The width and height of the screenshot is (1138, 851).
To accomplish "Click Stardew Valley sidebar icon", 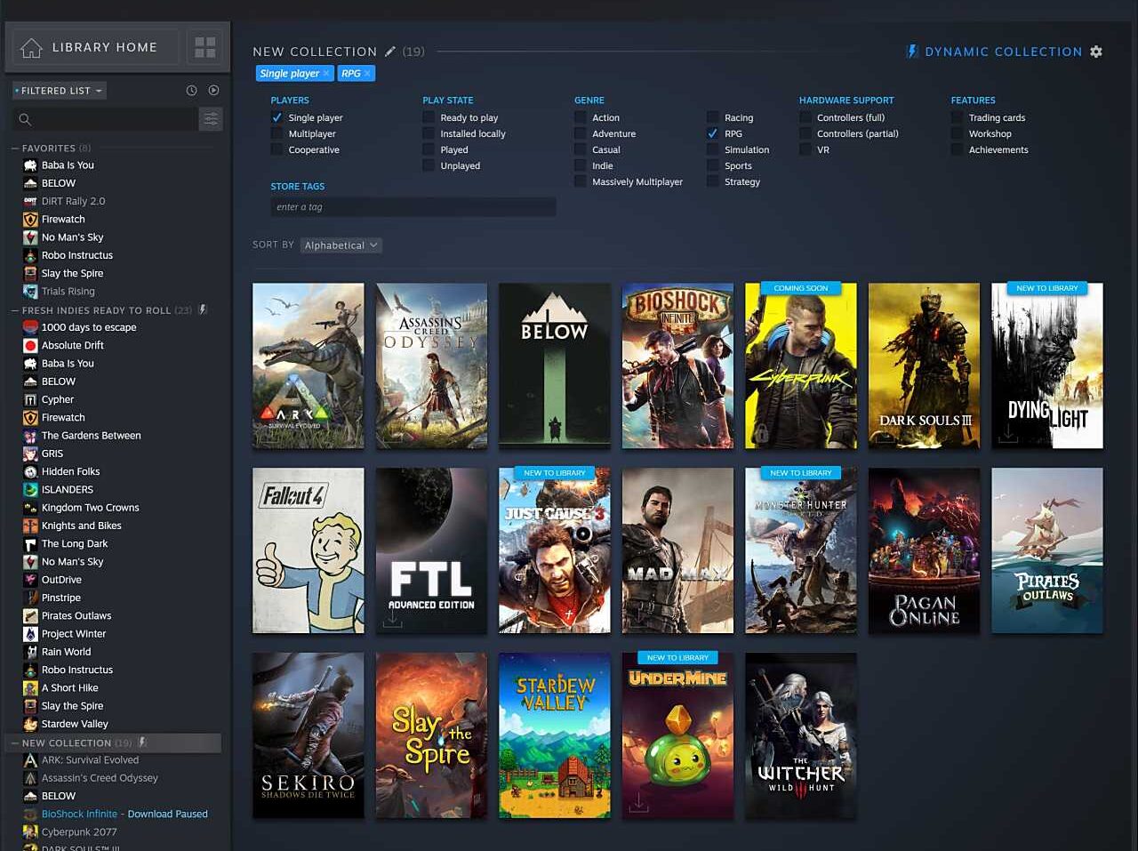I will click(x=30, y=724).
